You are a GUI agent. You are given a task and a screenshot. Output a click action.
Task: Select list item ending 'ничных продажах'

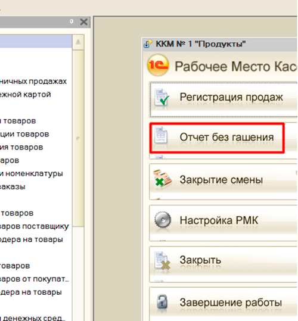33,82
